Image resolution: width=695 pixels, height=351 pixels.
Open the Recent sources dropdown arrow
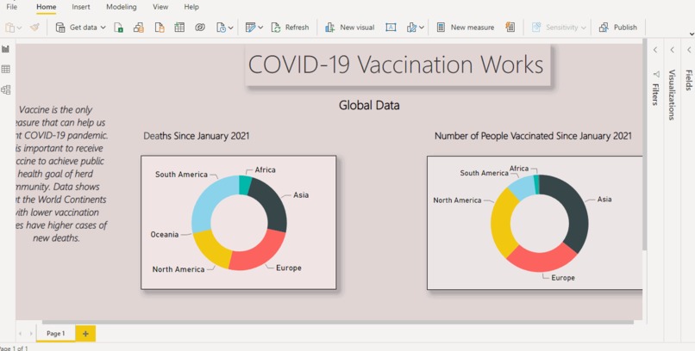pyautogui.click(x=230, y=28)
